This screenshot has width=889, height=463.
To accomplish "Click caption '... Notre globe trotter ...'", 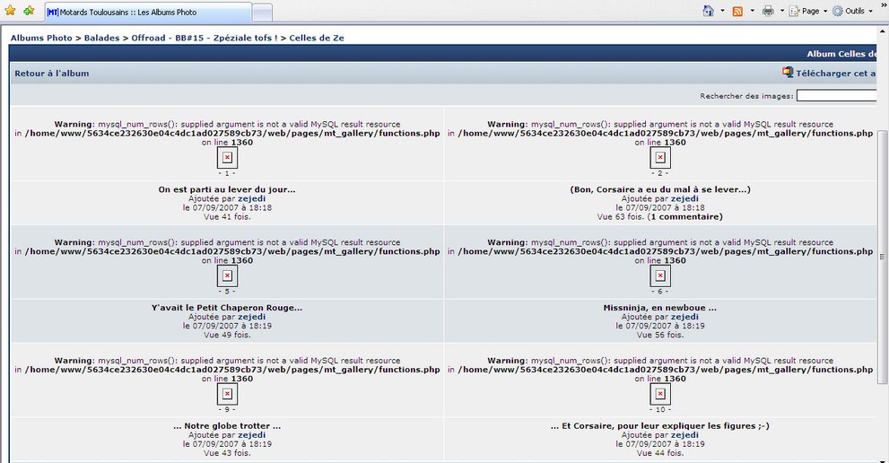I will pyautogui.click(x=227, y=425).
